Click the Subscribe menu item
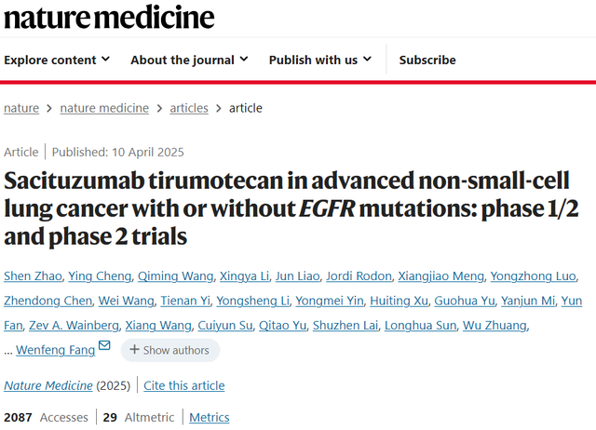 pyautogui.click(x=427, y=60)
